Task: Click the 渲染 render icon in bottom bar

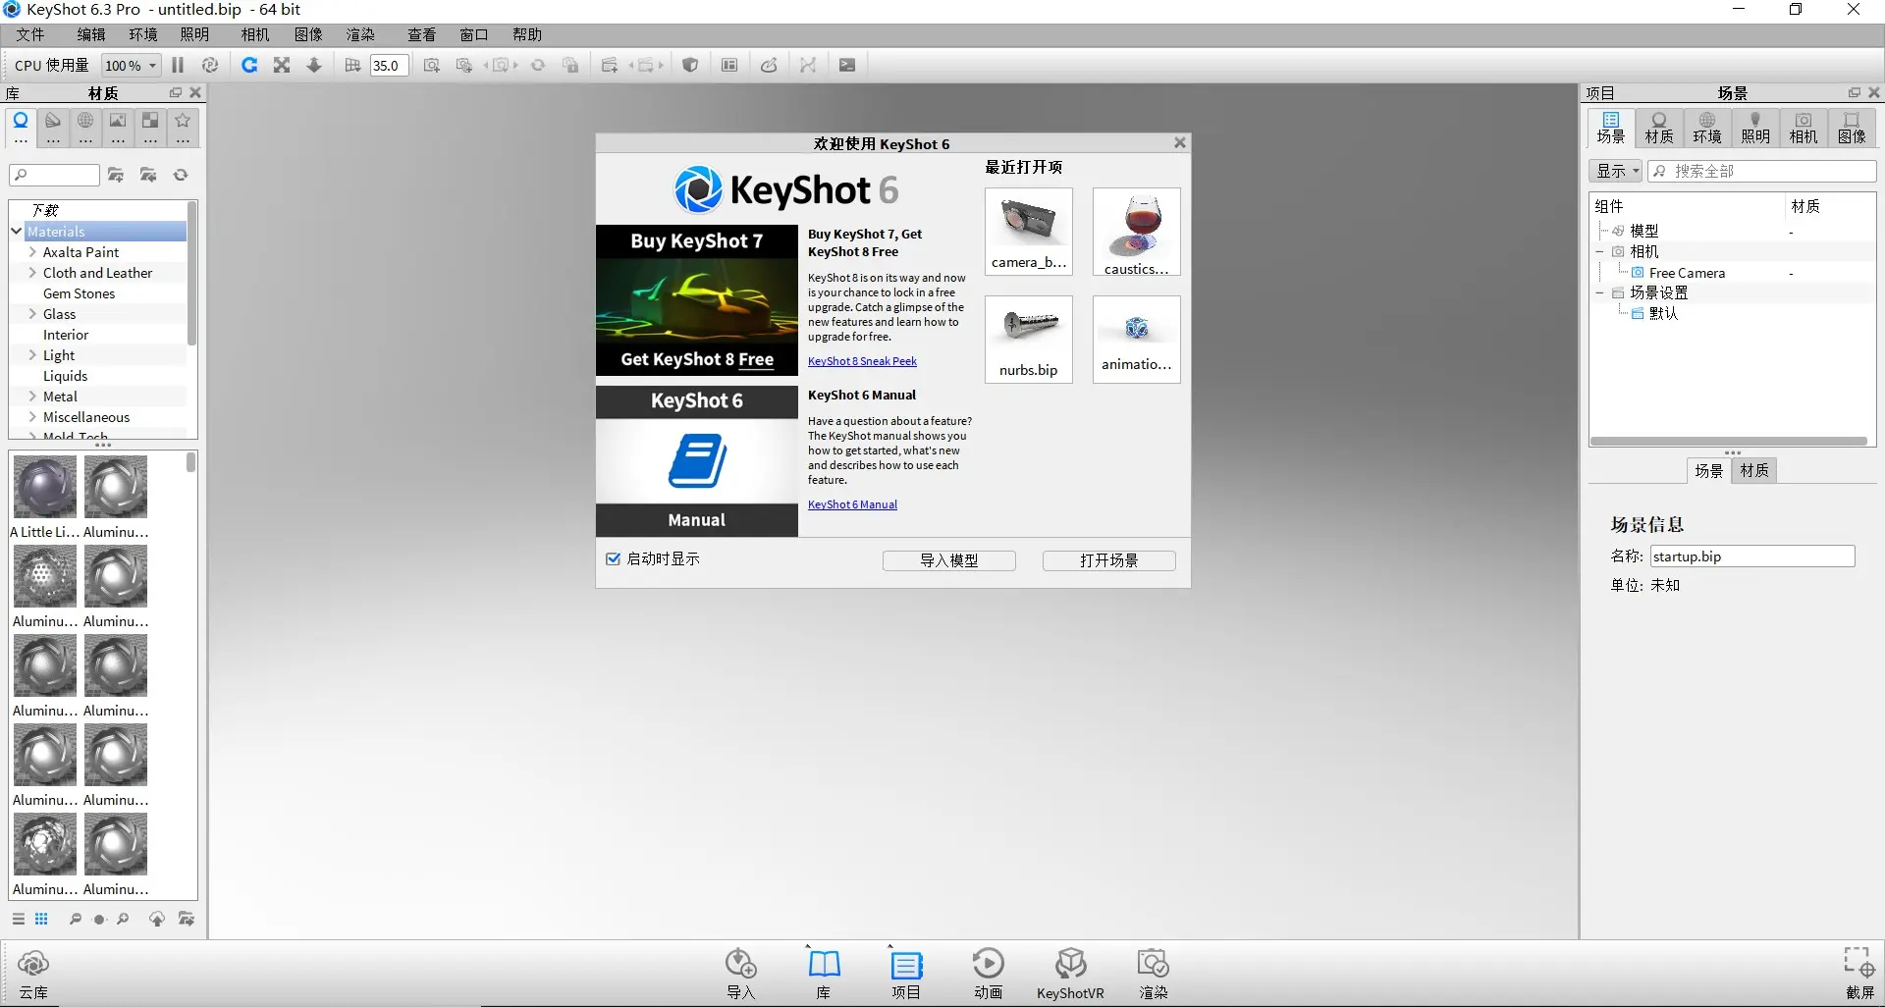Action: [1154, 974]
